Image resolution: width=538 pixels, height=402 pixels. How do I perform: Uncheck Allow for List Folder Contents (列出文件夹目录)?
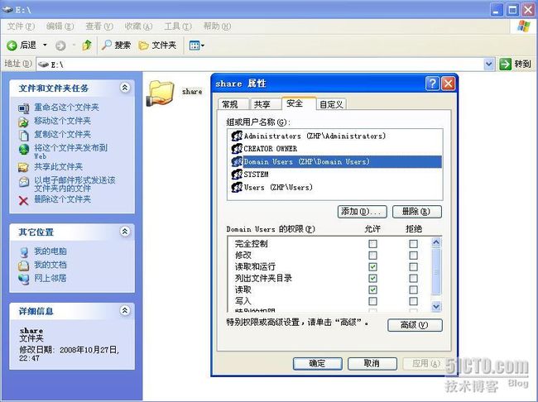[372, 278]
